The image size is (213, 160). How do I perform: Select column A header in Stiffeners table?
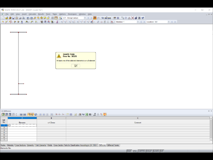[22, 118]
